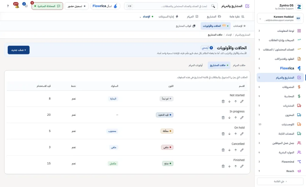Open Reach in the sidebar
Screen dimensions: 306x187
pos(280,171)
